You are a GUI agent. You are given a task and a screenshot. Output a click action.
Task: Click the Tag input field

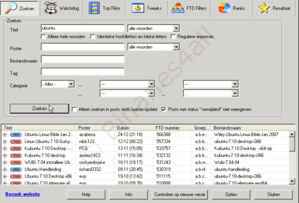pyautogui.click(x=82, y=72)
